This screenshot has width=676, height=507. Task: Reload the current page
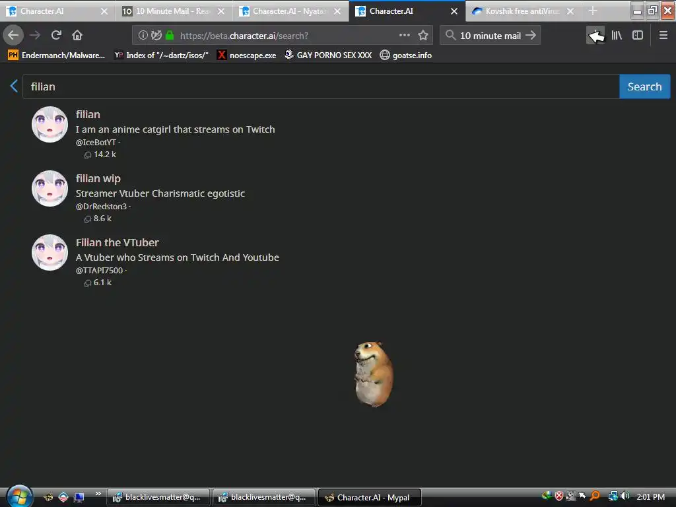tap(56, 36)
